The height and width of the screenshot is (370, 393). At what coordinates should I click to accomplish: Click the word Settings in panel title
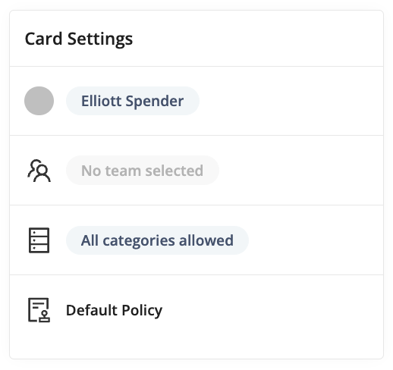coord(100,39)
